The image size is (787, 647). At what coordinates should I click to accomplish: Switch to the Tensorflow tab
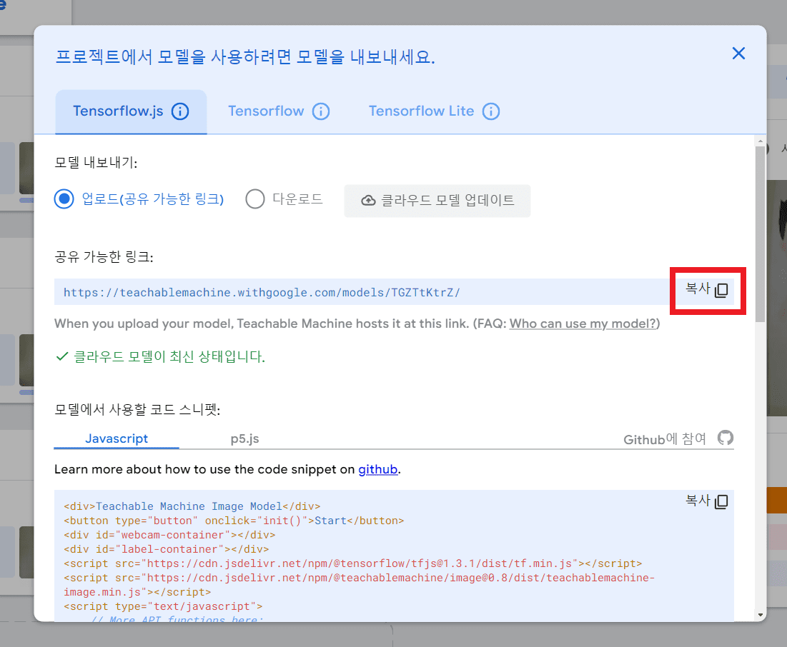coord(266,111)
